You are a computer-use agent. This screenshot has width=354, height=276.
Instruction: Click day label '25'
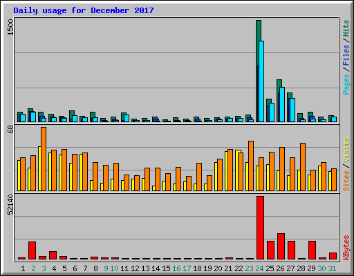pyautogui.click(x=270, y=268)
